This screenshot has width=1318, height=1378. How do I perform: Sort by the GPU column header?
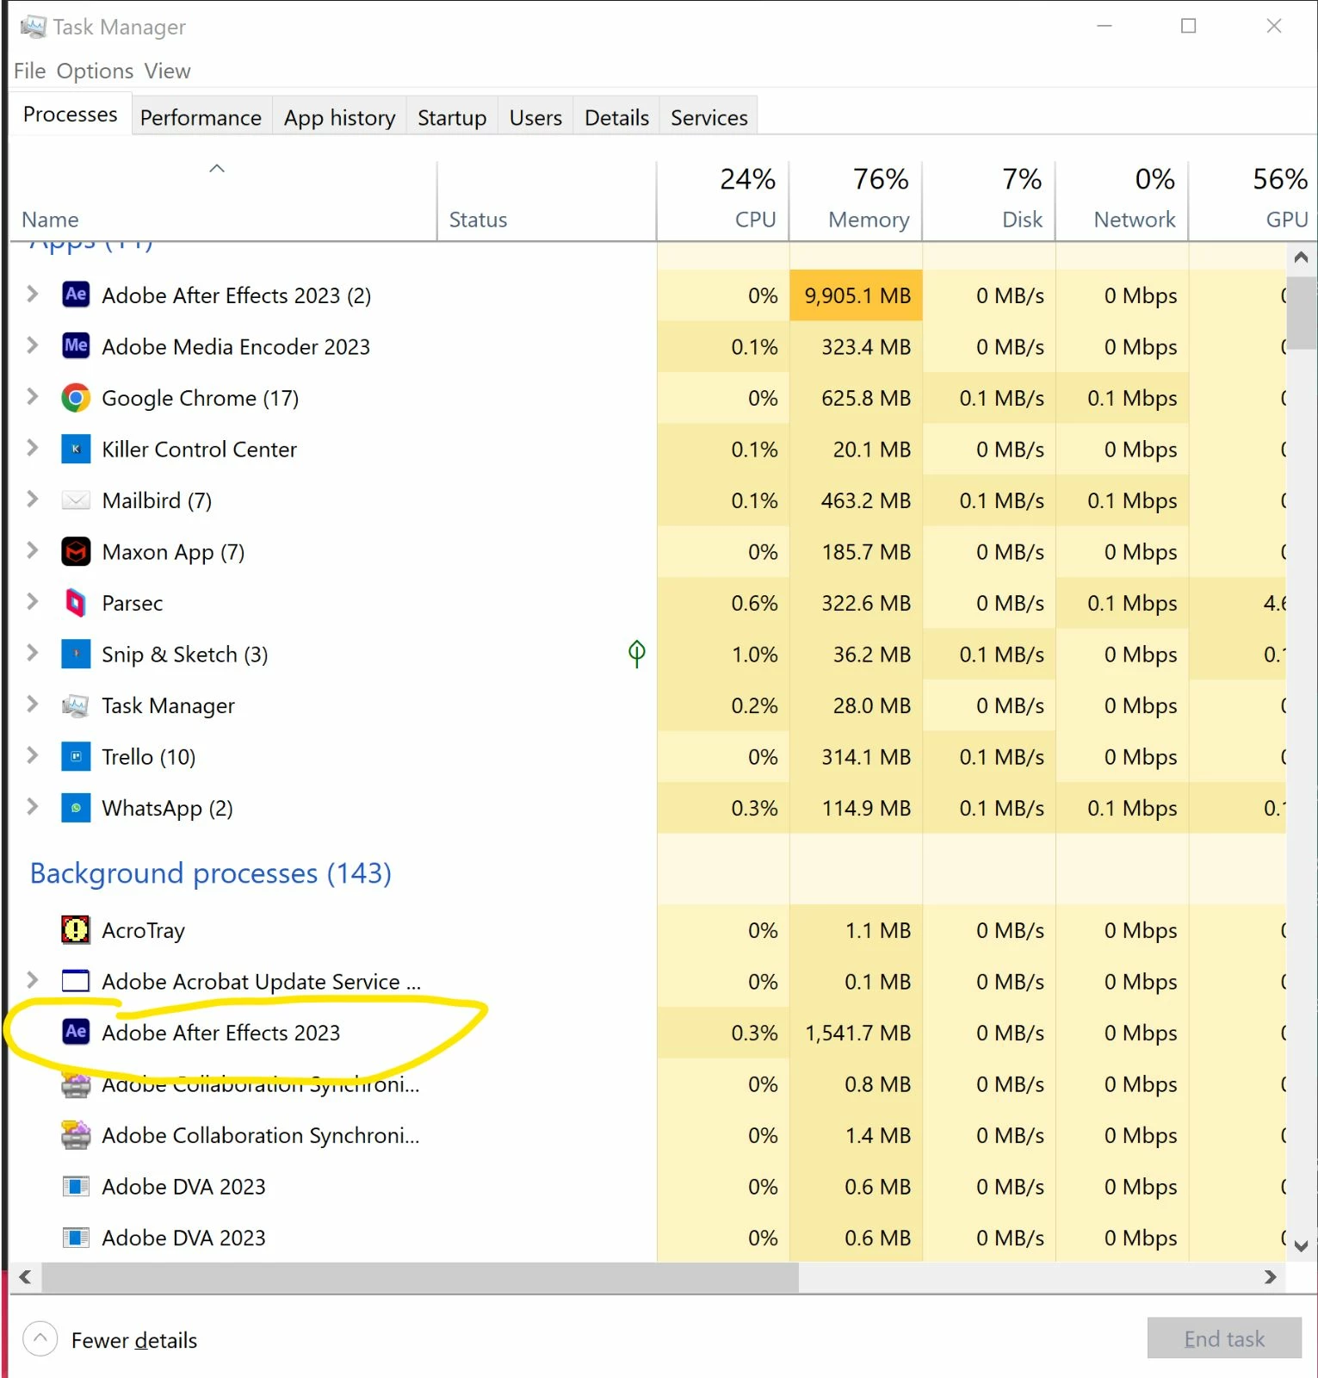click(1253, 200)
